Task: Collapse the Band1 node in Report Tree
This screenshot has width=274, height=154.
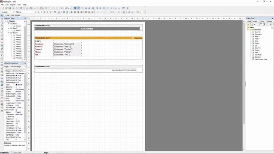Action: coord(9,24)
